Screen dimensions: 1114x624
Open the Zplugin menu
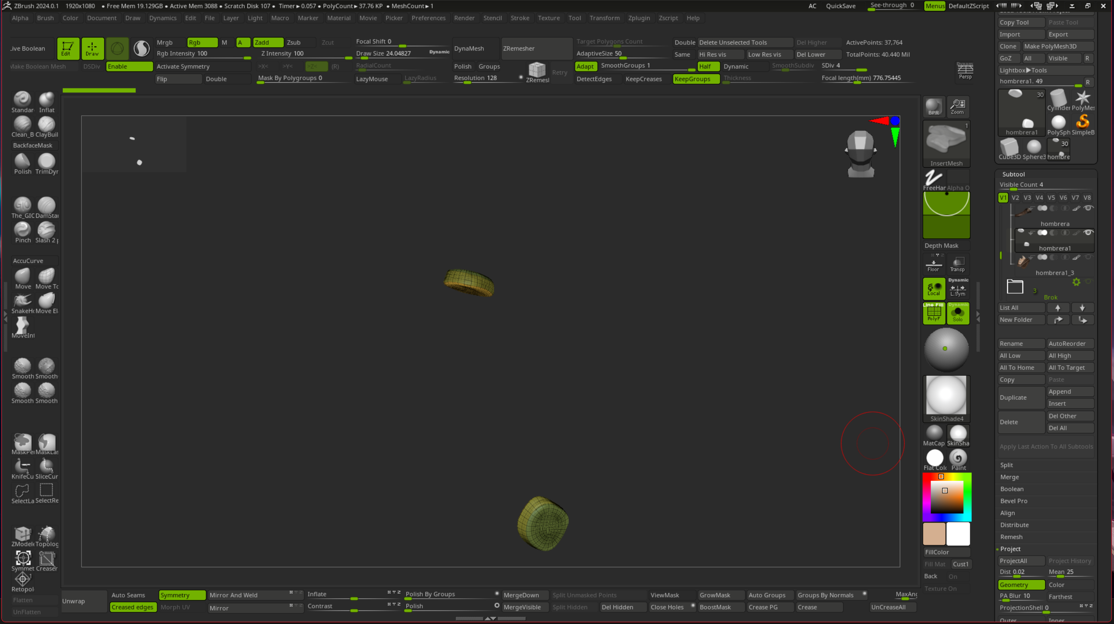[x=638, y=18]
